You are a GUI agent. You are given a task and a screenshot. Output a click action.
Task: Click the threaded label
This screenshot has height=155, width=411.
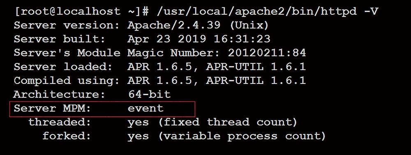60,122
